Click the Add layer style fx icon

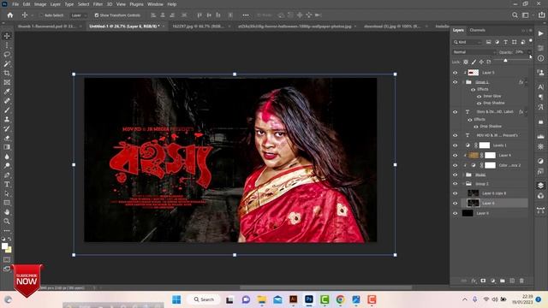(x=474, y=281)
